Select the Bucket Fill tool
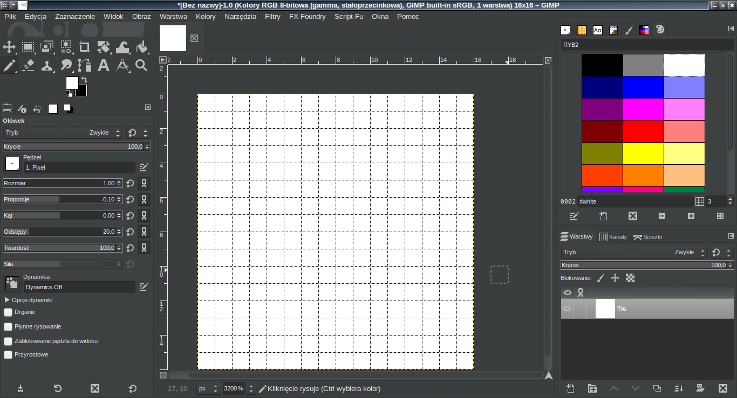 (x=141, y=47)
